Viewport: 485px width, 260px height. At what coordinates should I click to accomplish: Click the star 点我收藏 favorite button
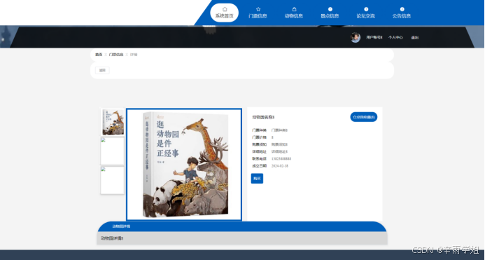tap(364, 117)
